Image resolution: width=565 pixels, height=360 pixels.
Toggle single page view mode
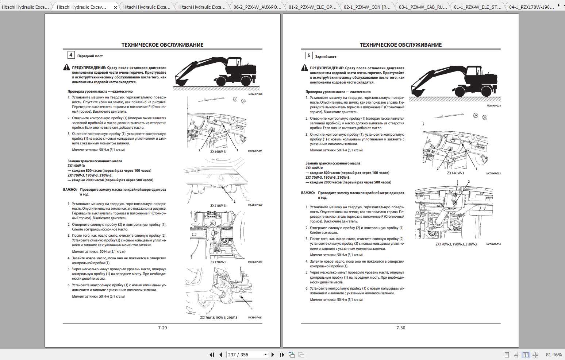[507, 355]
